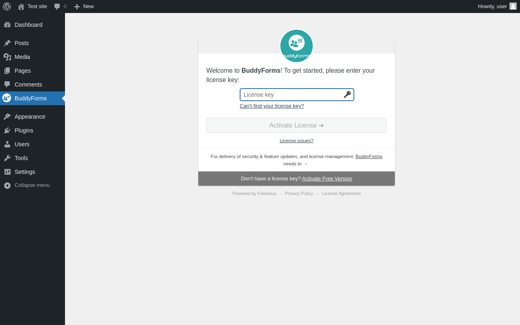
Task: Click the BuddyForms round logo
Action: coord(297,46)
